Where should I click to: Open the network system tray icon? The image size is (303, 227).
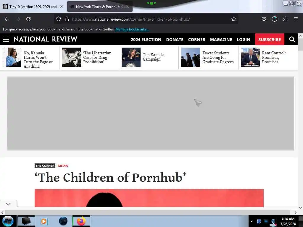pos(273,222)
